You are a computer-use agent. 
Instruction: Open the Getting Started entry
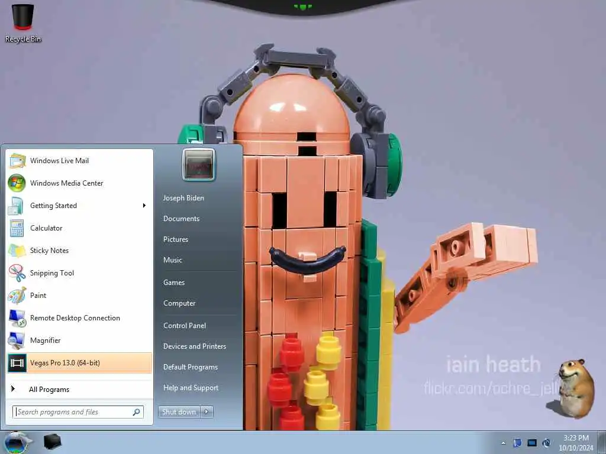[79, 205]
